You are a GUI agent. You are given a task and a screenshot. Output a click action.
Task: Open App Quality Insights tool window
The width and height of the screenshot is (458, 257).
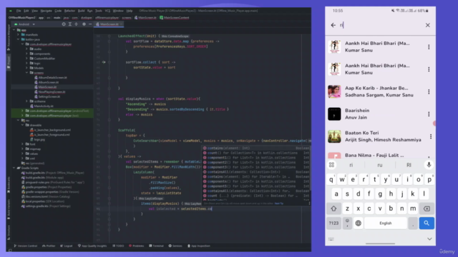[x=92, y=246]
